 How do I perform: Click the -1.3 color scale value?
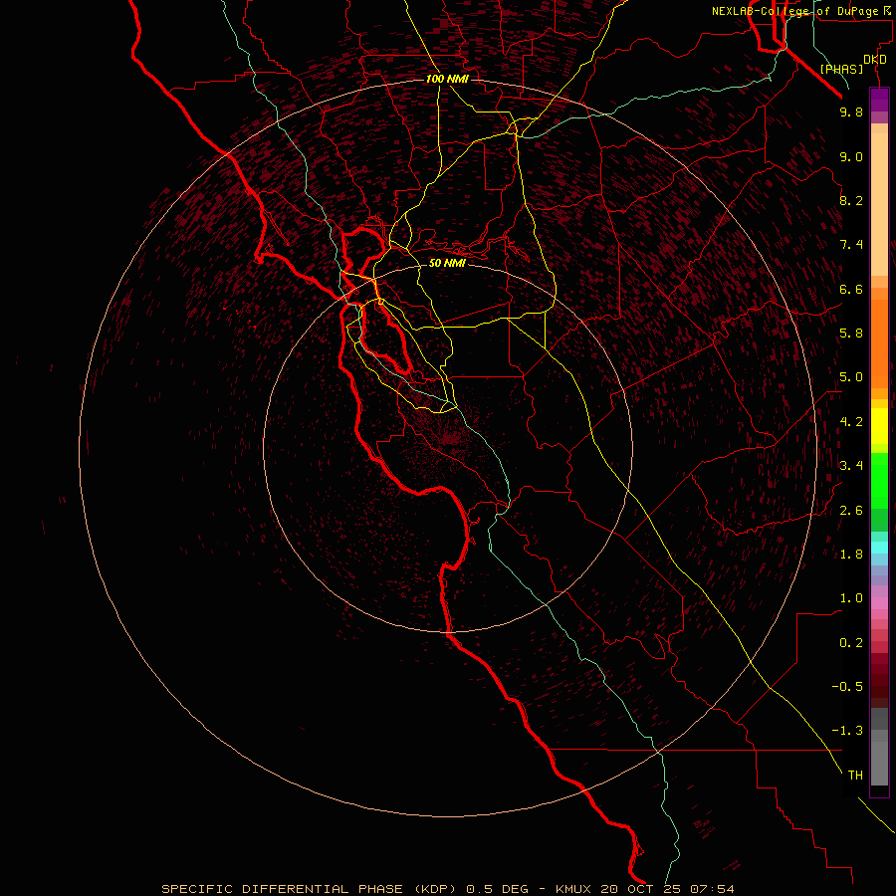[847, 731]
